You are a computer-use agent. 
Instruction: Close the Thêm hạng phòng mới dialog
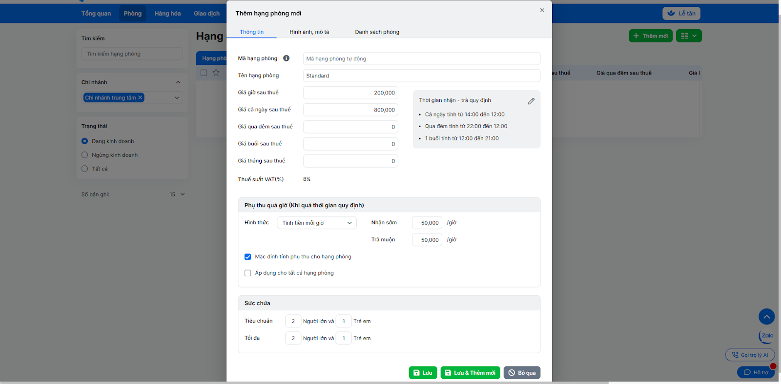coord(542,10)
